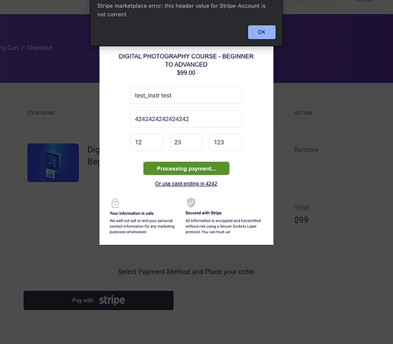Focus the card number field with 4242424242424242
The image size is (393, 344).
186,119
